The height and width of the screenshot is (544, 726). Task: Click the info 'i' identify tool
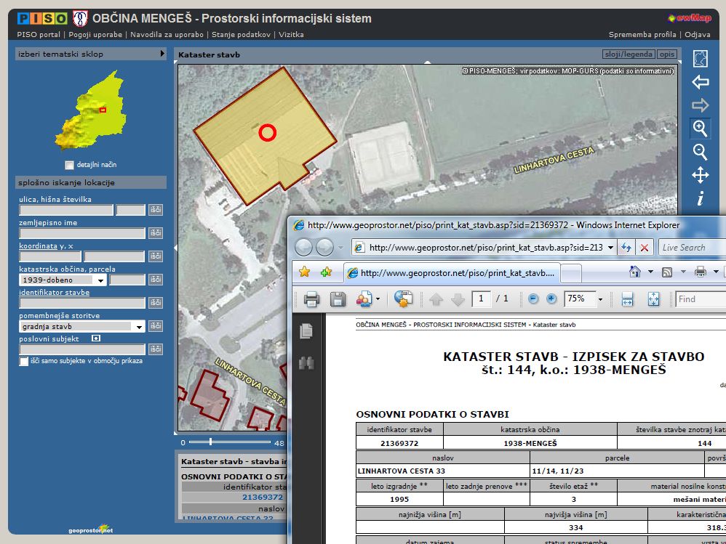click(700, 198)
